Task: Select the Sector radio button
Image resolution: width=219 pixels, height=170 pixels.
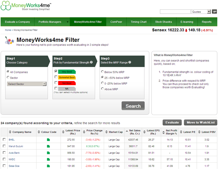Action: click(x=8, y=77)
